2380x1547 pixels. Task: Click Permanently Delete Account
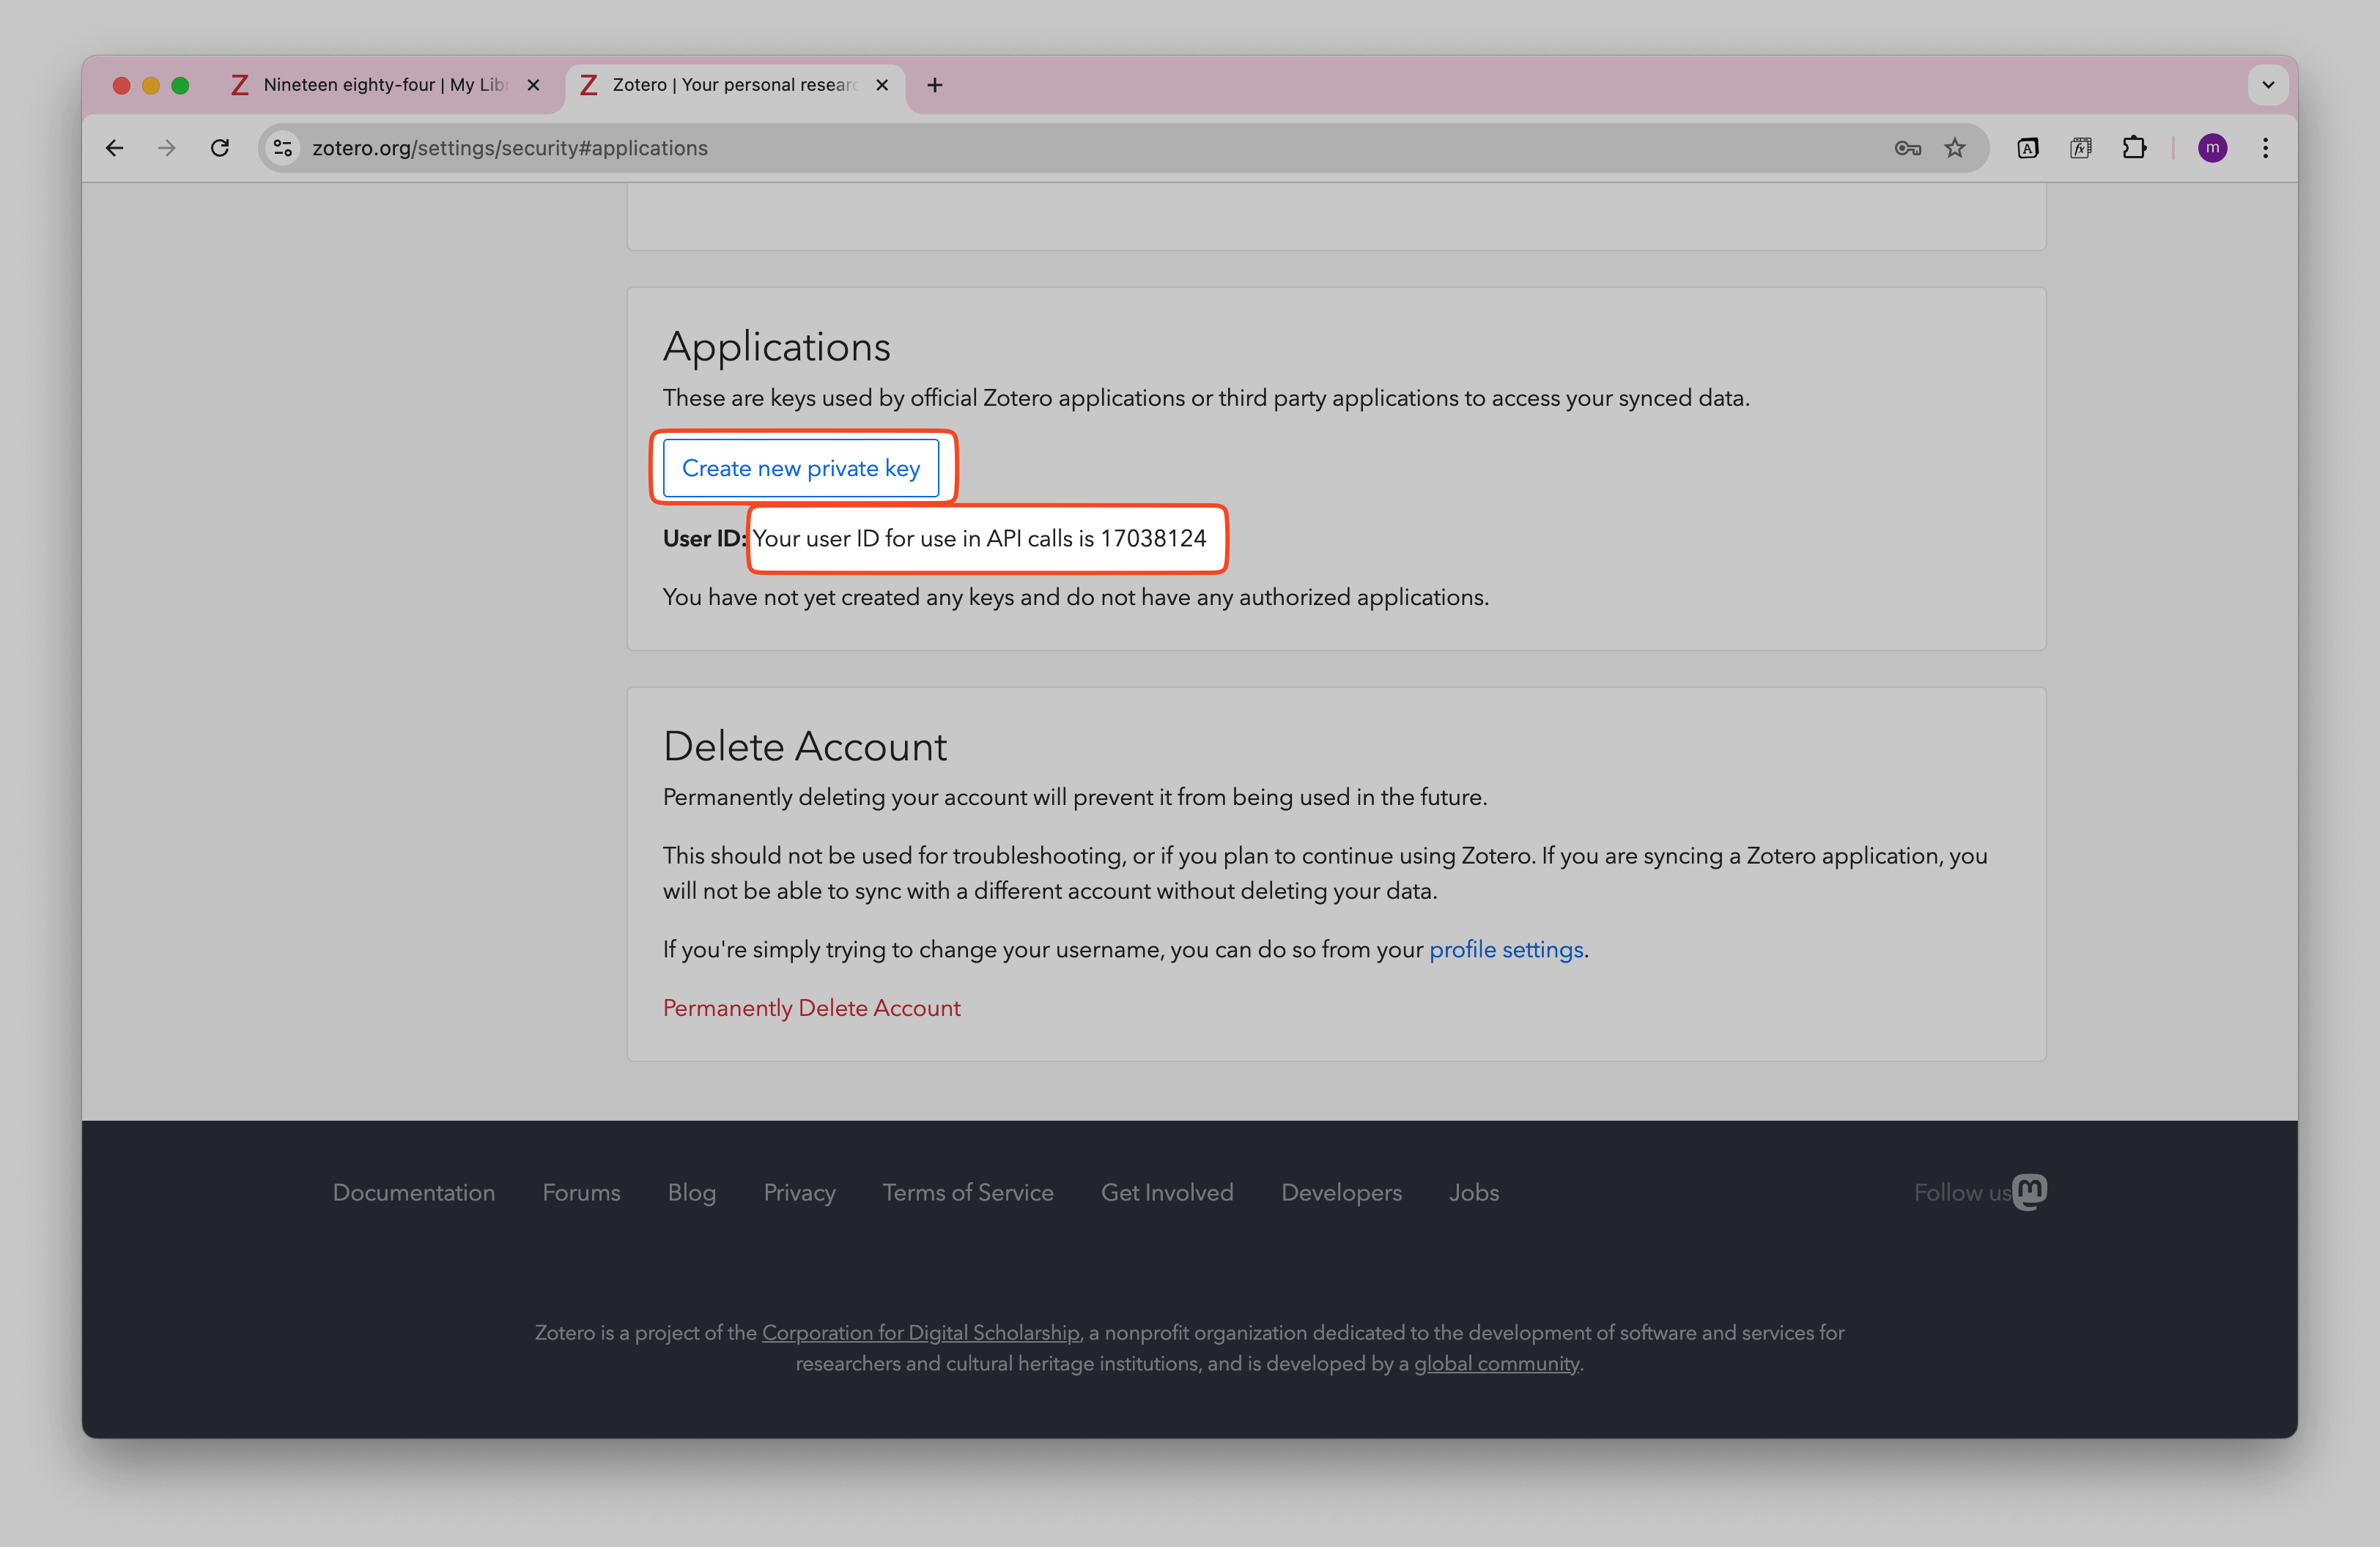(x=812, y=1007)
